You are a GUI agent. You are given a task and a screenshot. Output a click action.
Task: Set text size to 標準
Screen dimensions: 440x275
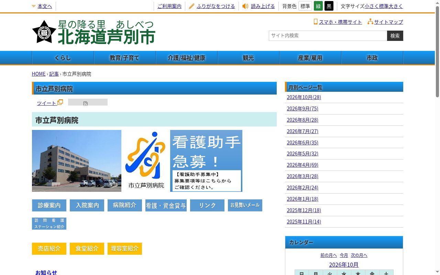click(384, 6)
